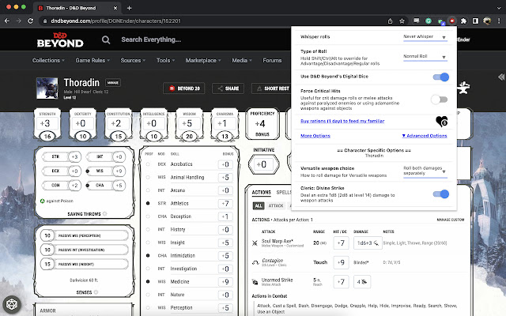506x316 pixels.
Task: Click the Contagion spell icon
Action: point(255,262)
